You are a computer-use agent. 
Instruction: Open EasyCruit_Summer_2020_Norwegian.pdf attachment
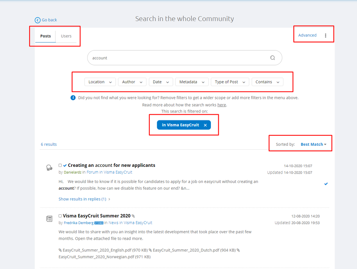click(x=96, y=257)
